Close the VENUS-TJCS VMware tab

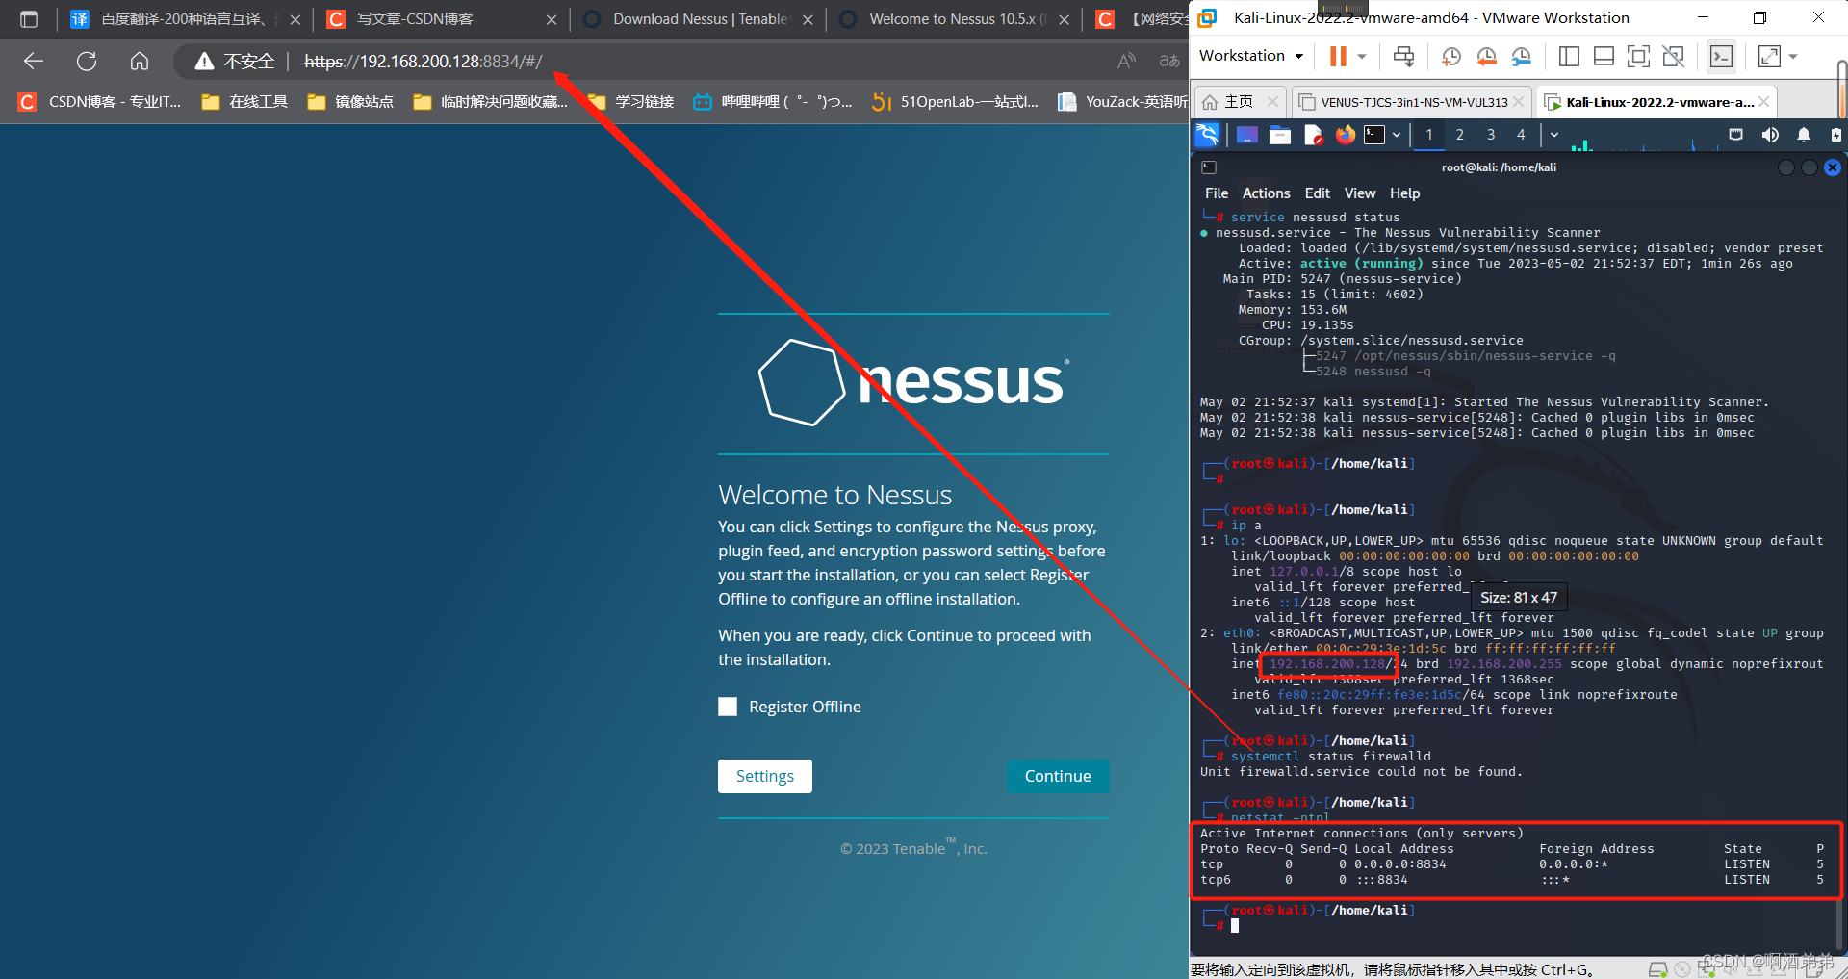click(1518, 102)
